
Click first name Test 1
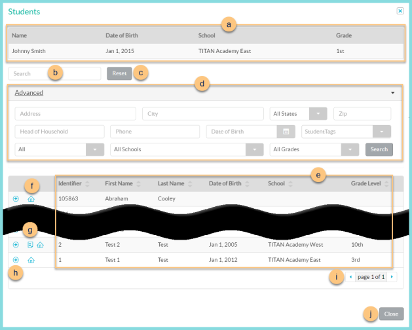click(x=113, y=260)
